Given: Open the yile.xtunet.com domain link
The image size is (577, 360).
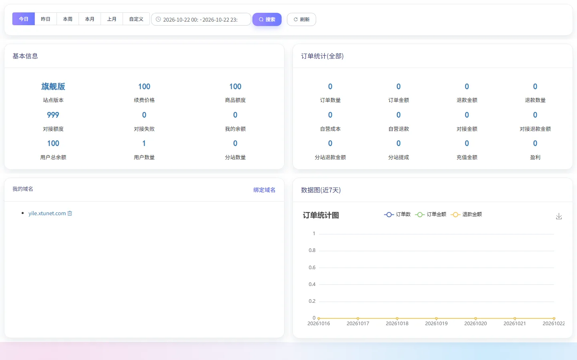Looking at the screenshot, I should pos(47,213).
